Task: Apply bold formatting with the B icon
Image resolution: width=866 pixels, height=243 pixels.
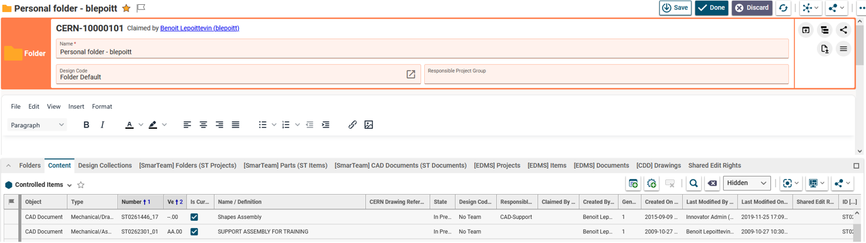Action: (86, 125)
